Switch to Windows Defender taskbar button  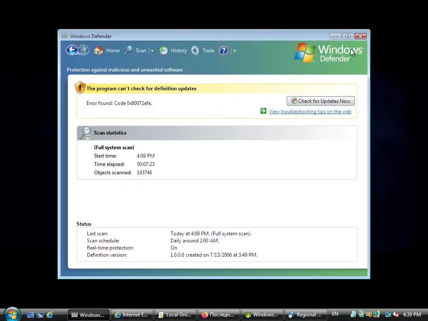pos(89,315)
